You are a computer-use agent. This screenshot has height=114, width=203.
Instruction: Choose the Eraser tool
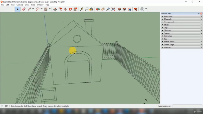point(24,9)
